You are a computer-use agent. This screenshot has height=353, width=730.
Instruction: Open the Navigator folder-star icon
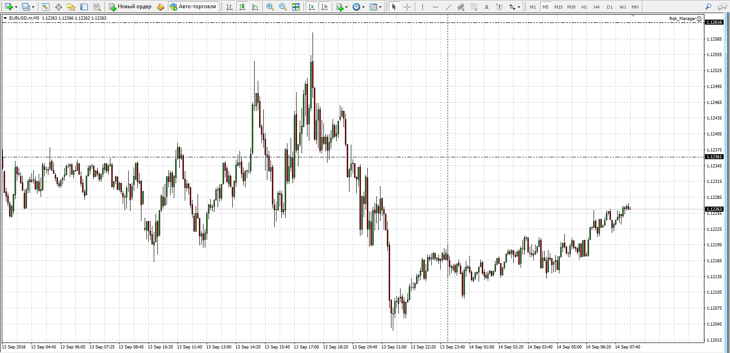71,7
